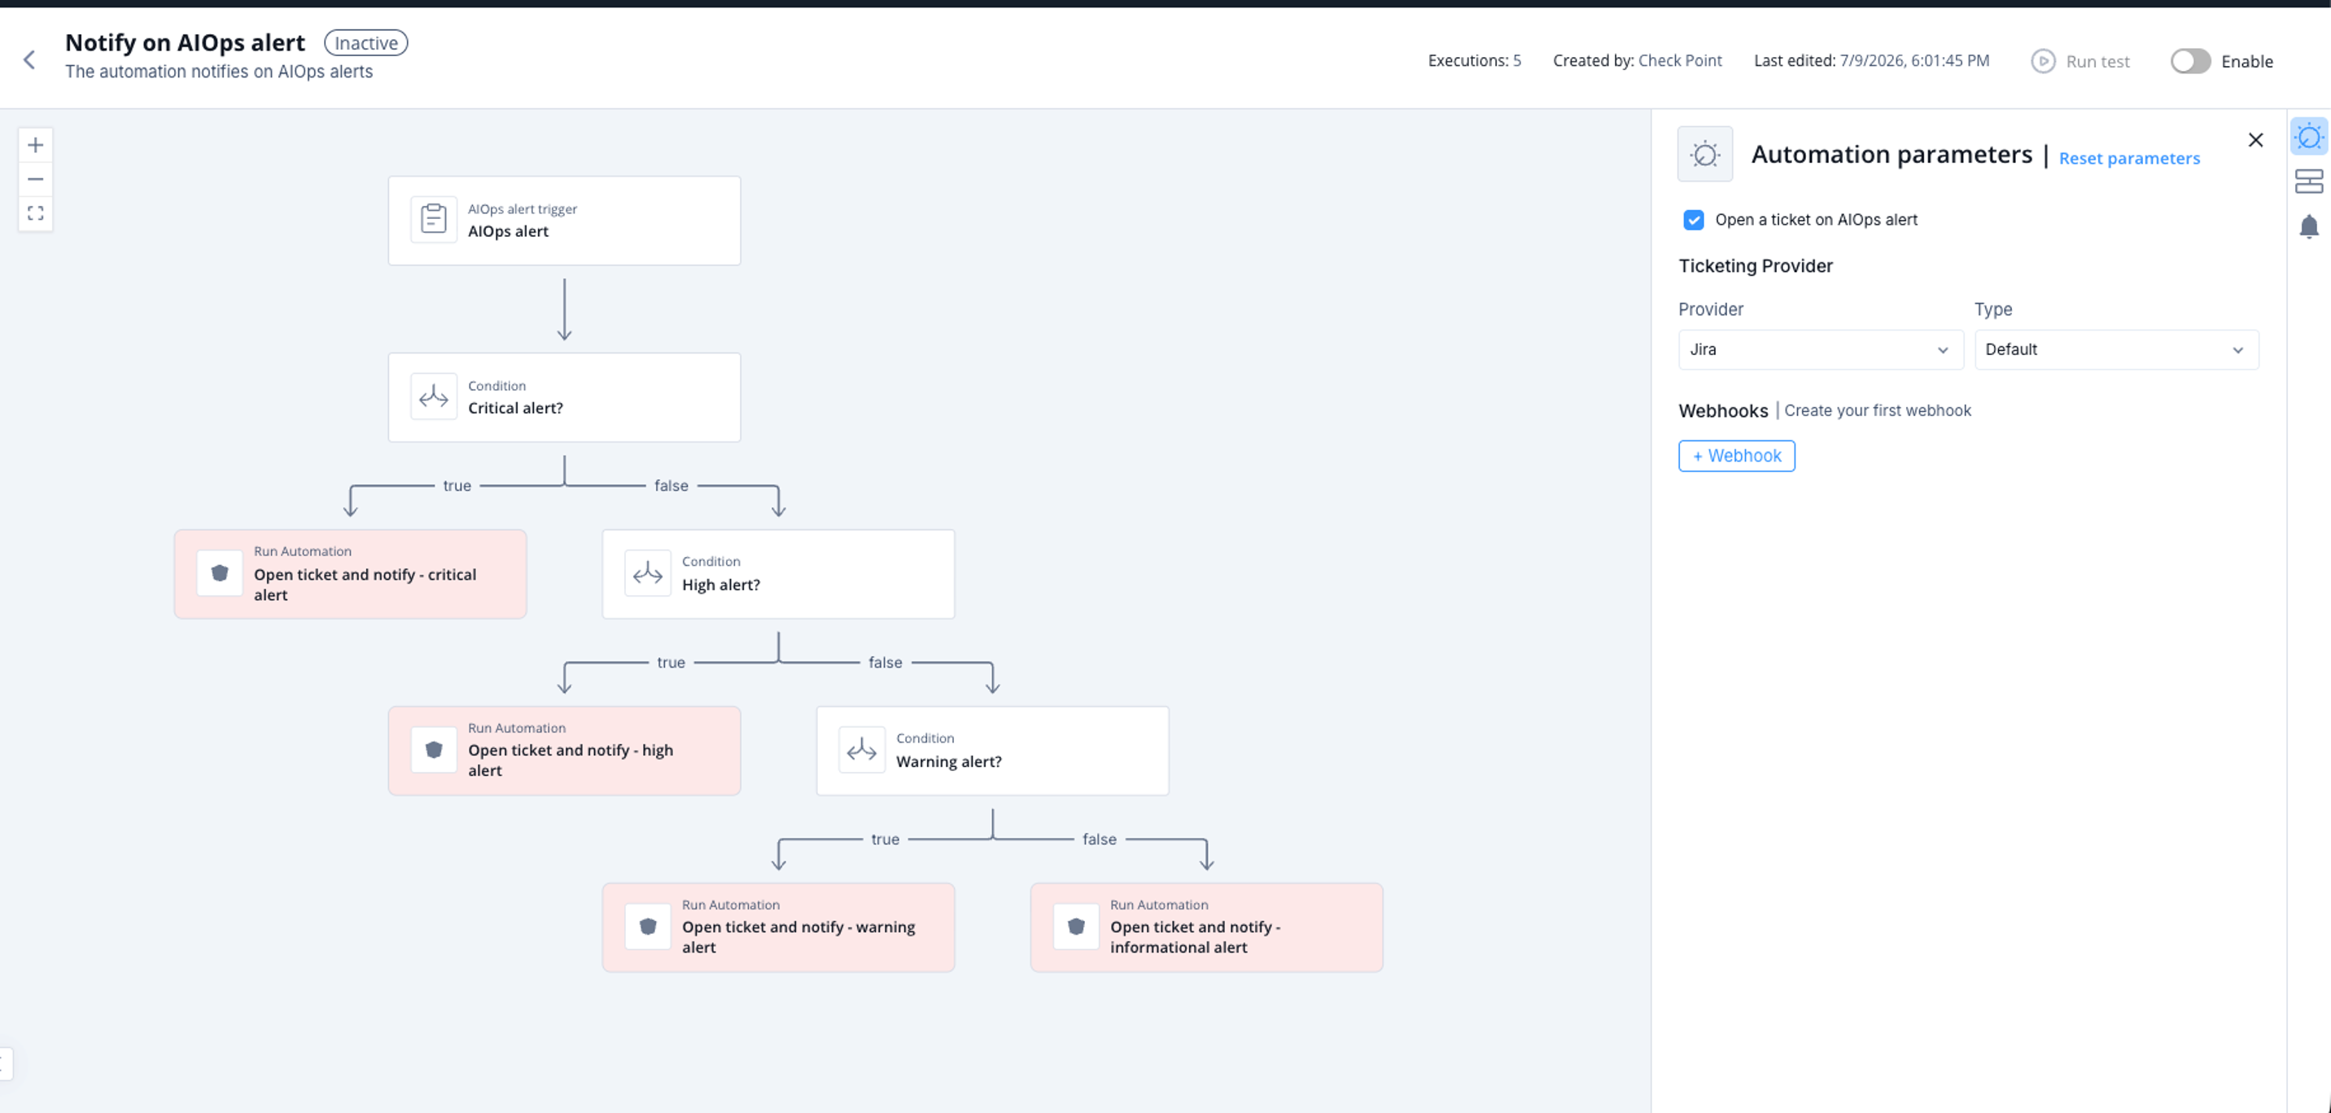Zoom in on the workflow canvas
The height and width of the screenshot is (1113, 2331).
point(35,145)
